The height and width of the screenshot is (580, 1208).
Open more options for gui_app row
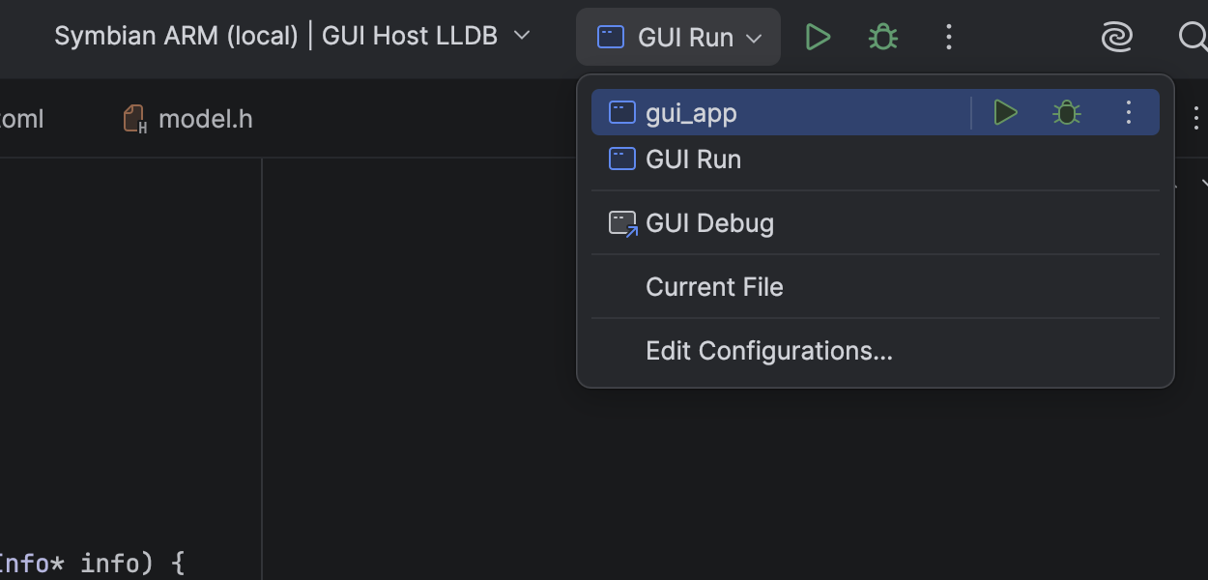click(1128, 113)
